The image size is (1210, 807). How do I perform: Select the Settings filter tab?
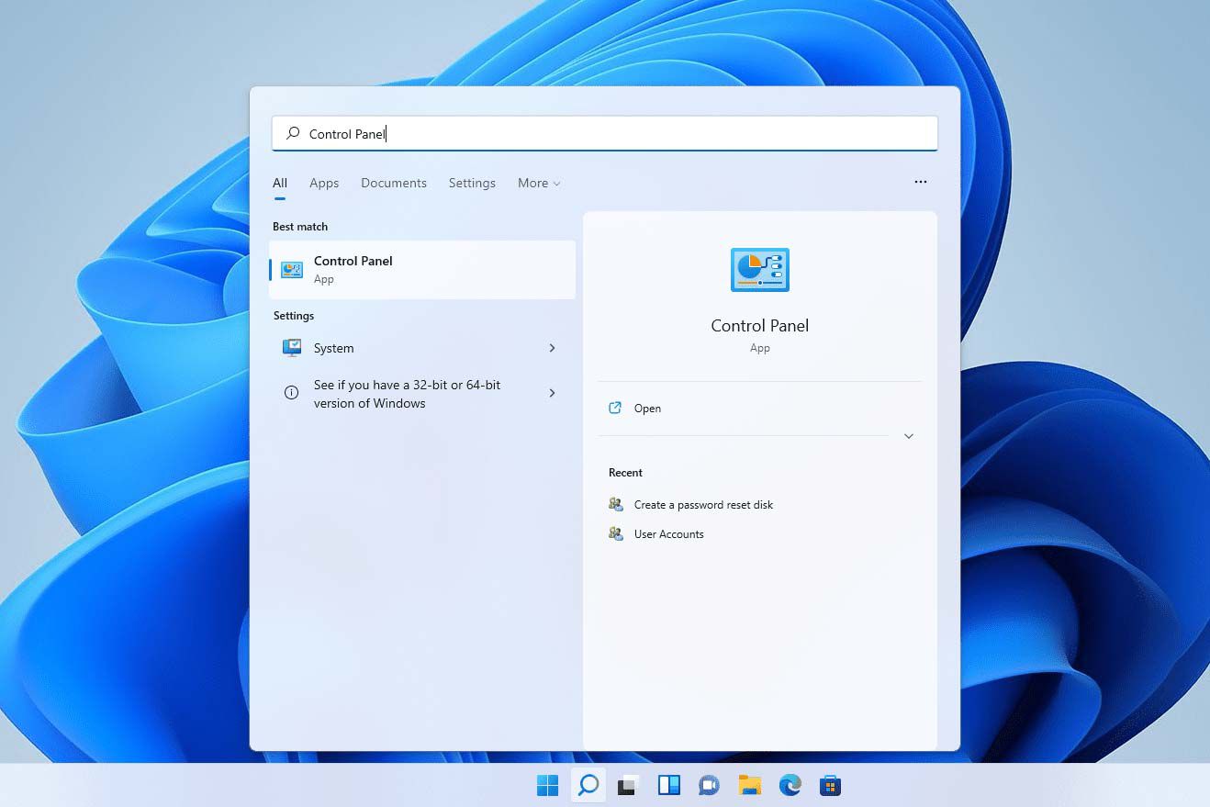tap(471, 183)
